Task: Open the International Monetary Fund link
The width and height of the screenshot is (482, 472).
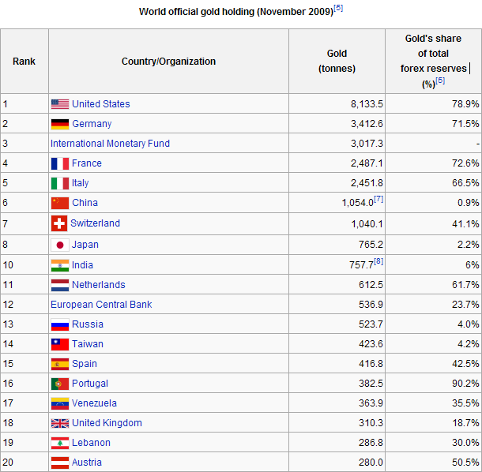Action: point(110,144)
